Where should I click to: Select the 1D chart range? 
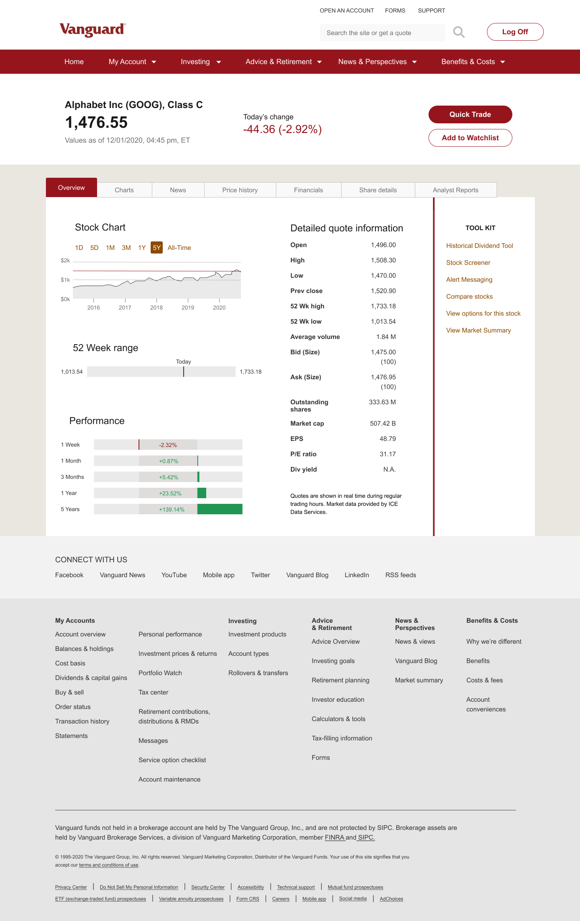(79, 247)
